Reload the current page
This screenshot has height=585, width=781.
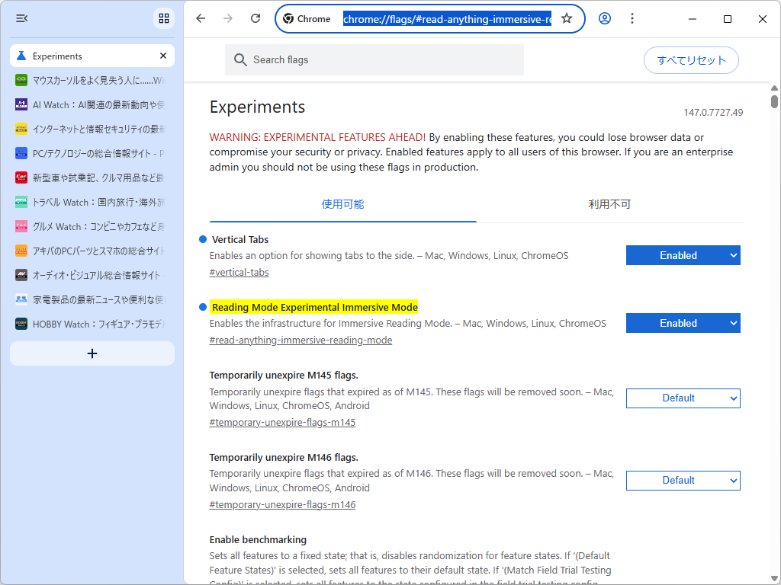[x=256, y=18]
